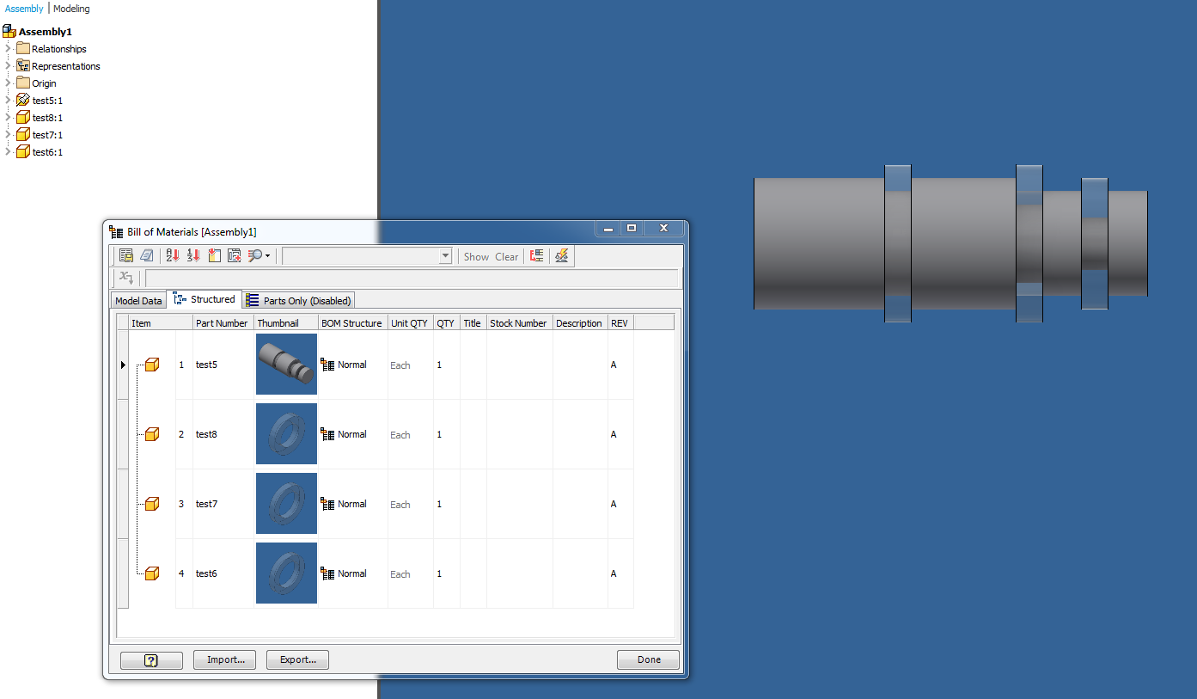Click the Part Number column header
Image resolution: width=1197 pixels, height=699 pixels.
pos(223,323)
